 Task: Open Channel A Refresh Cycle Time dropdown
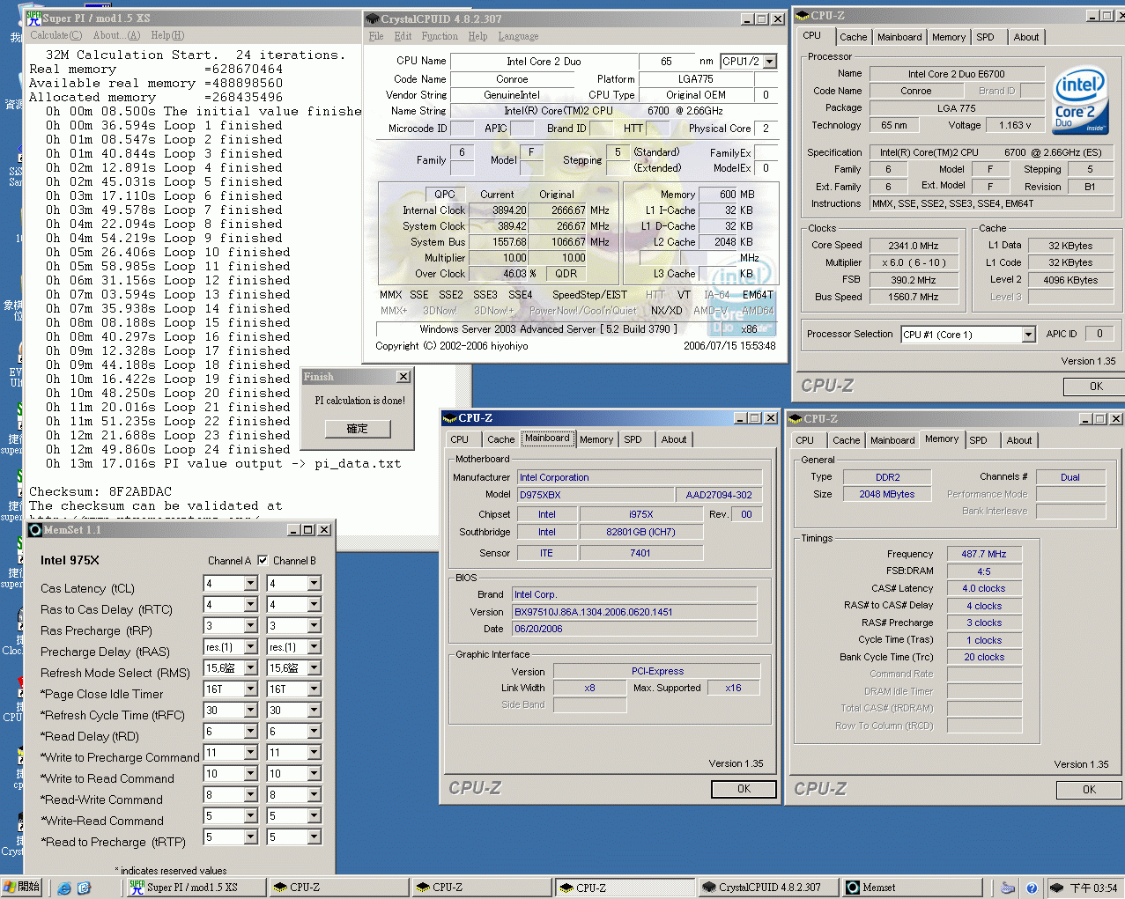251,710
